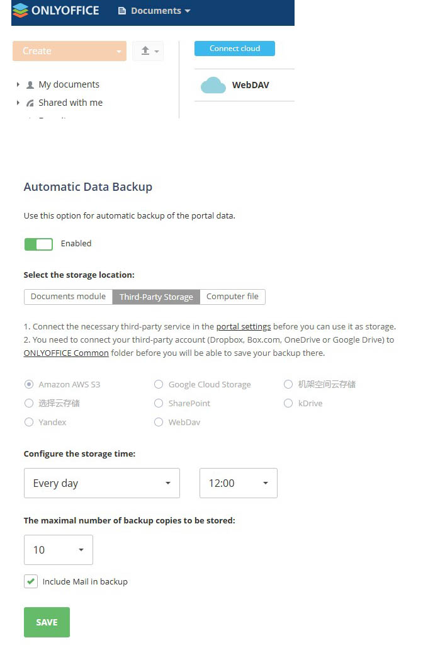Image resolution: width=428 pixels, height=650 pixels.
Task: Check the Include Mail in backup box
Action: coord(31,581)
